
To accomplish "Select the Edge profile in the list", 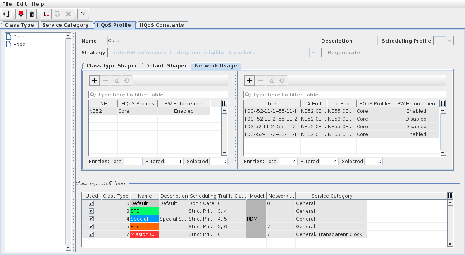I will click(19, 45).
